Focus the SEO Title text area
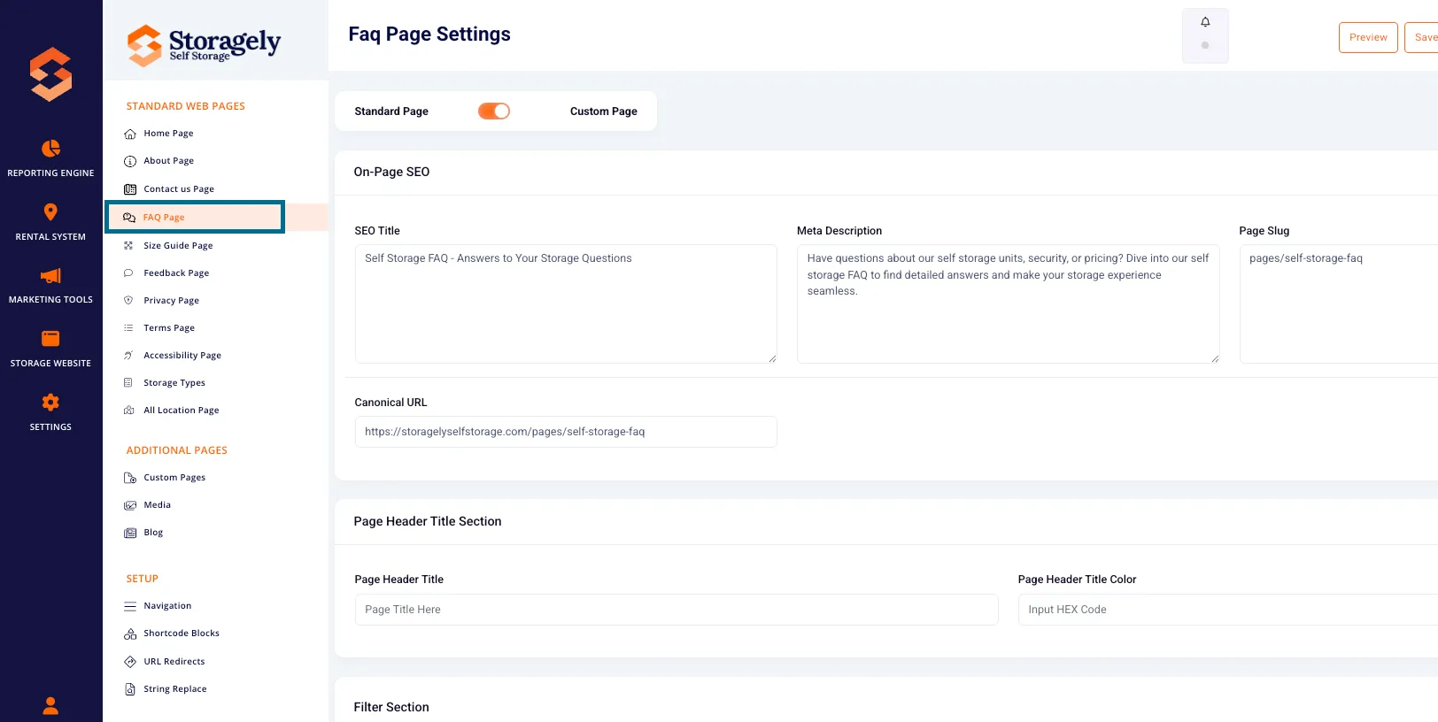The image size is (1438, 722). [566, 303]
